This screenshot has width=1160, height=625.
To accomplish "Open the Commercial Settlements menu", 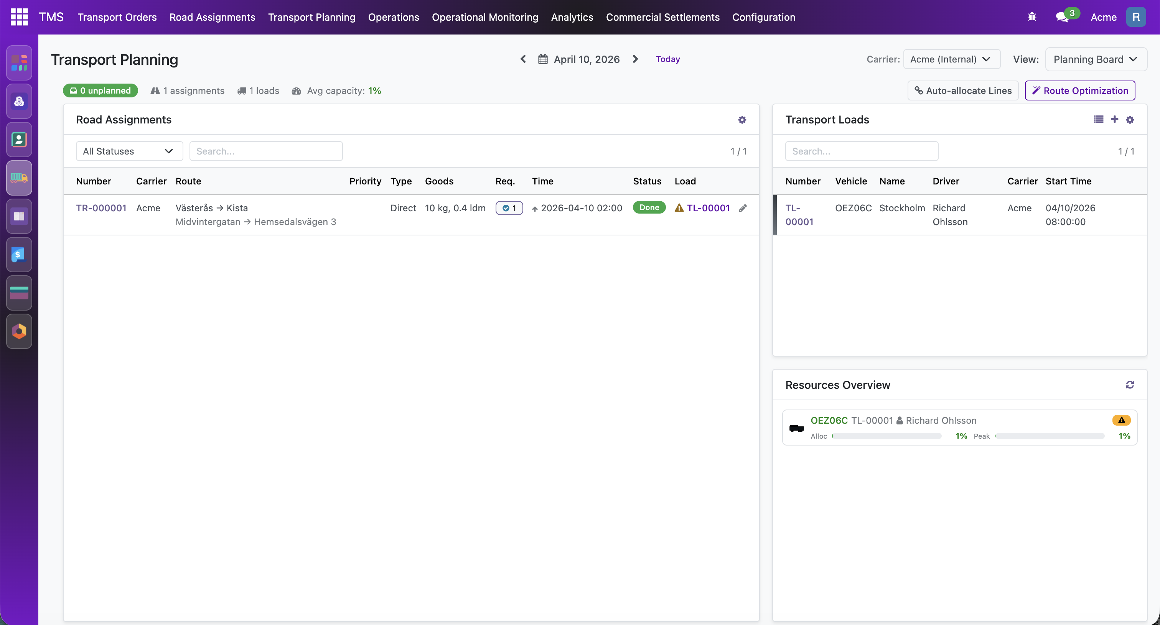I will [x=662, y=17].
